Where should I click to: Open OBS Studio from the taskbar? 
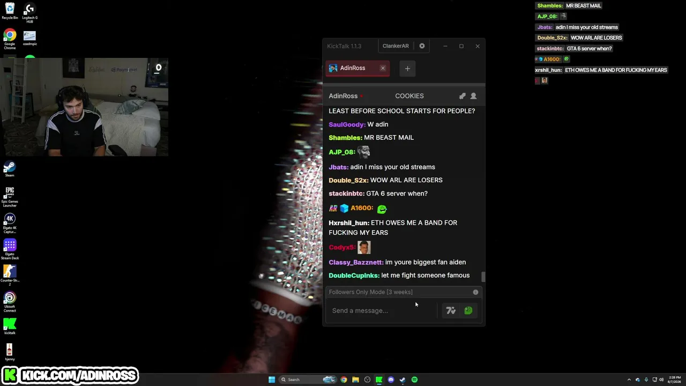[x=367, y=380]
